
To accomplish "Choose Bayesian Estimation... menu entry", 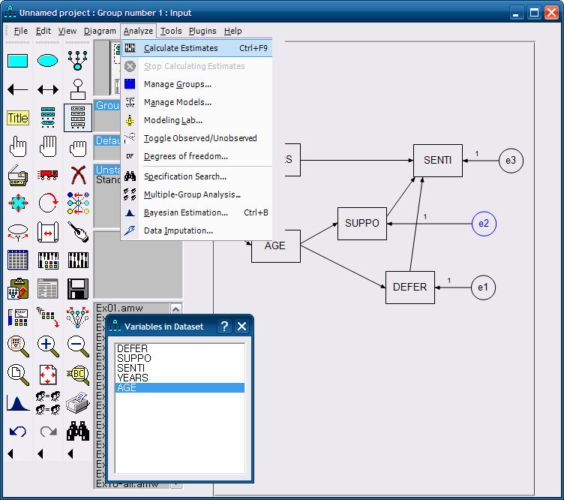I will [196, 212].
